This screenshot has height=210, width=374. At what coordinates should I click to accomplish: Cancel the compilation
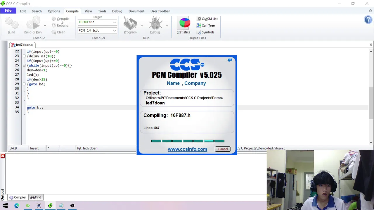point(223,149)
